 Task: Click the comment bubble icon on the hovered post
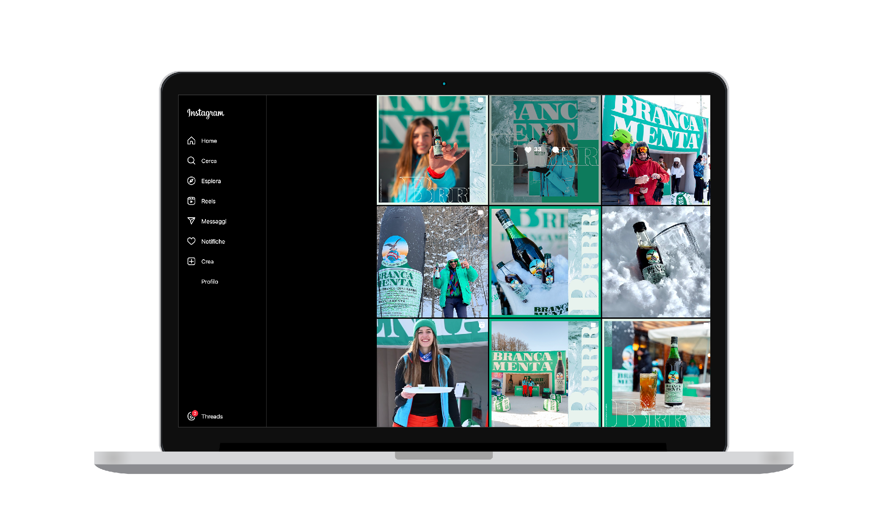pos(555,150)
